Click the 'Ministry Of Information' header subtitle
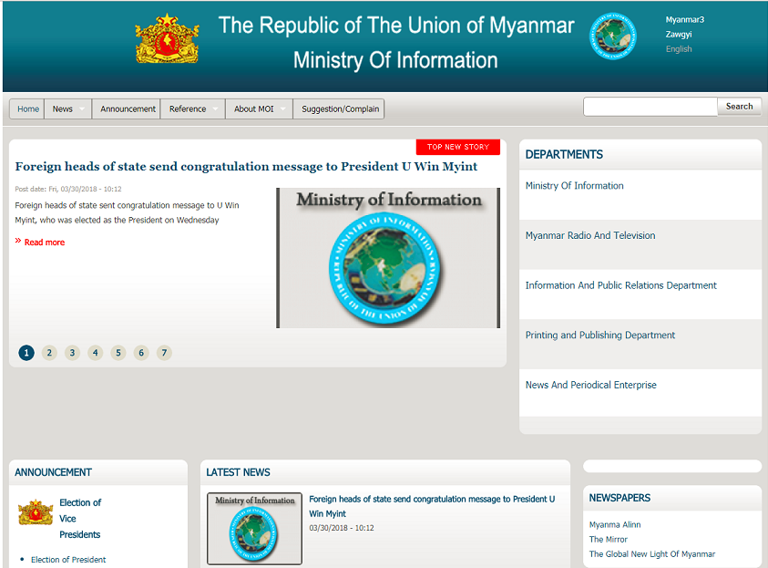The image size is (768, 568). tap(395, 60)
